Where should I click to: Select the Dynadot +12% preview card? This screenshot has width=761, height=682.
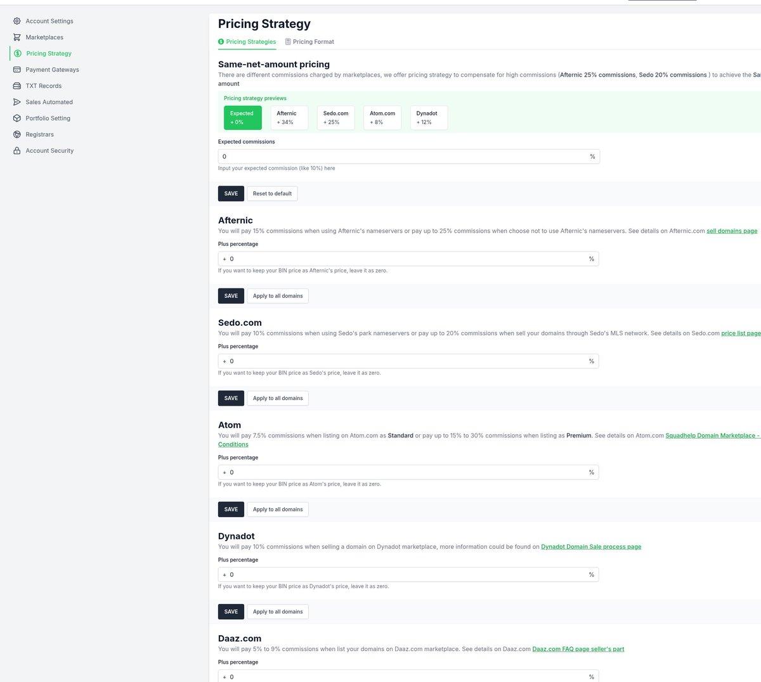(x=429, y=118)
